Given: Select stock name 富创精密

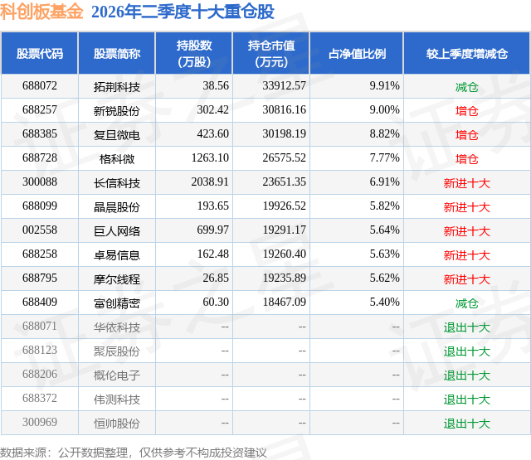Looking at the screenshot, I should (x=117, y=303).
